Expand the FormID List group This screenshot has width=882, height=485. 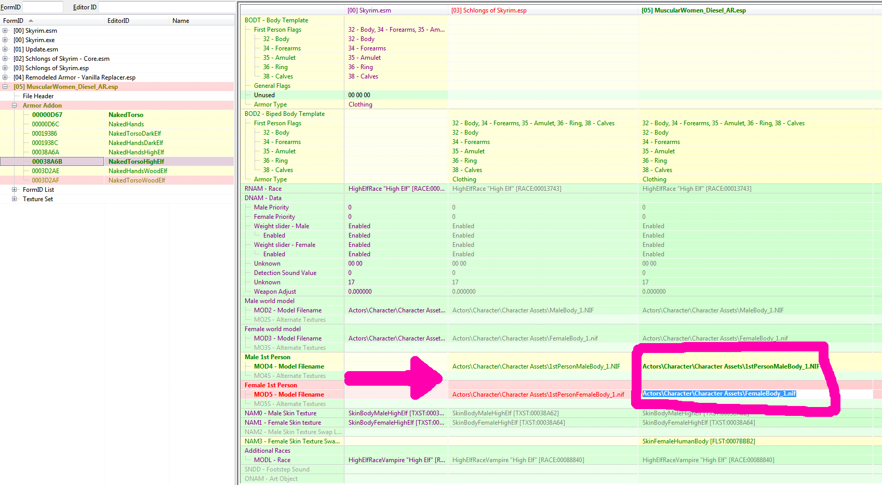click(15, 190)
